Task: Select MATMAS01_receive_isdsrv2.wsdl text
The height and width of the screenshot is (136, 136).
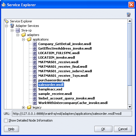Action: pos(65,71)
